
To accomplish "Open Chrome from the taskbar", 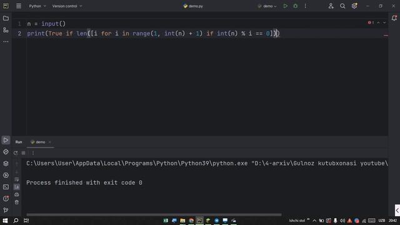I will coord(191,221).
